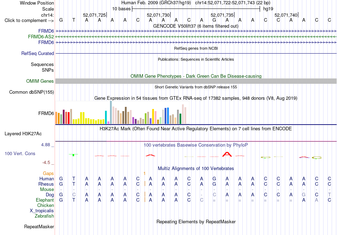Click the gray G in the Dog row
This screenshot has width=337, height=235.
coord(304,195)
